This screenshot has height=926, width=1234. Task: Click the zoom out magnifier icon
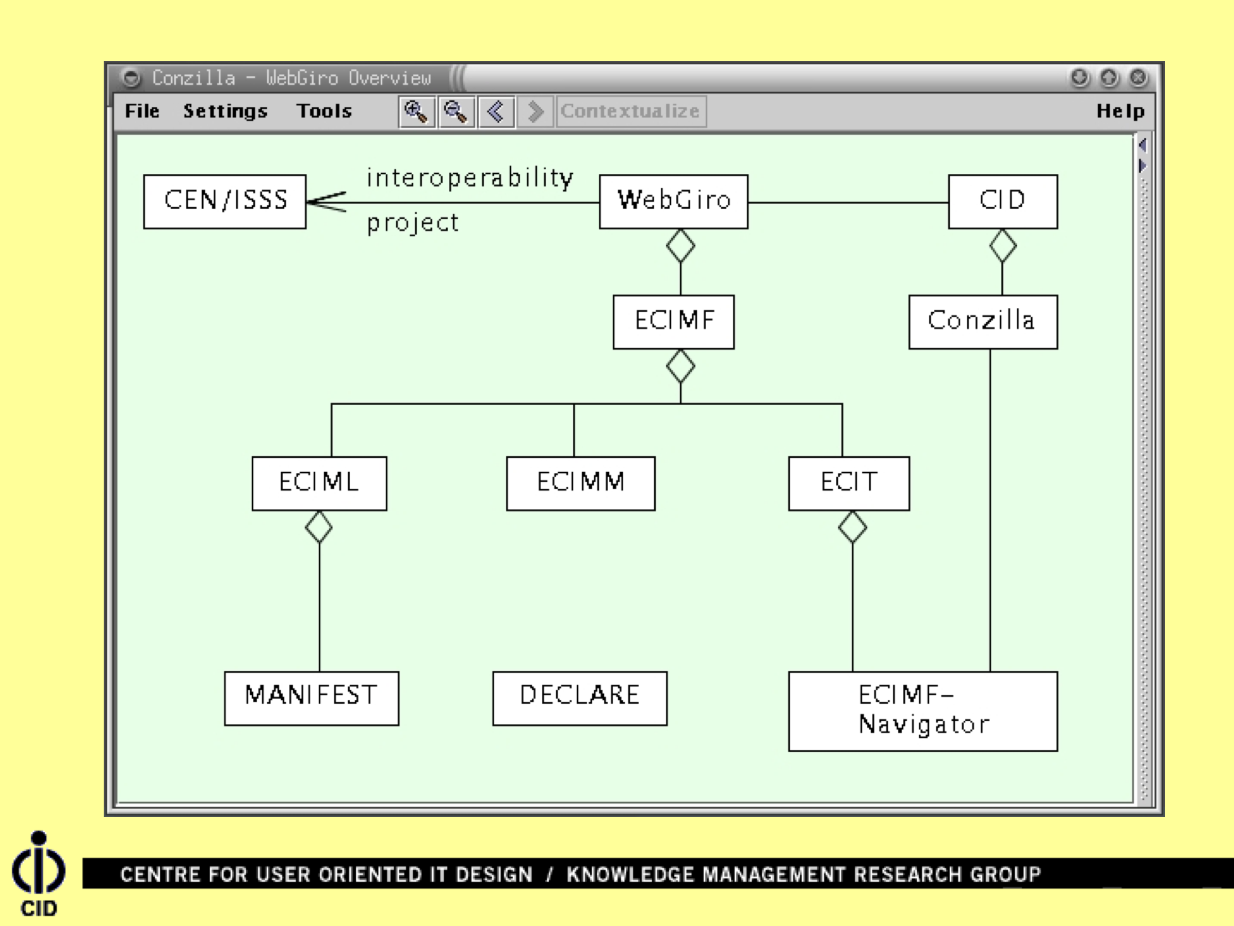click(x=457, y=111)
